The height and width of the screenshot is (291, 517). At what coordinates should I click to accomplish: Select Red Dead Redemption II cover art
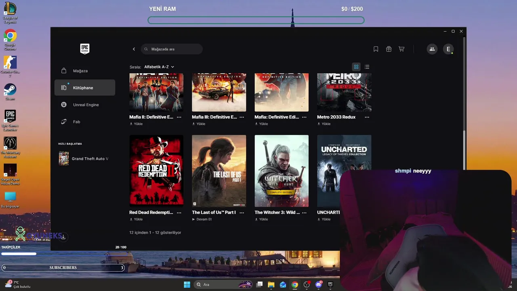pyautogui.click(x=156, y=171)
